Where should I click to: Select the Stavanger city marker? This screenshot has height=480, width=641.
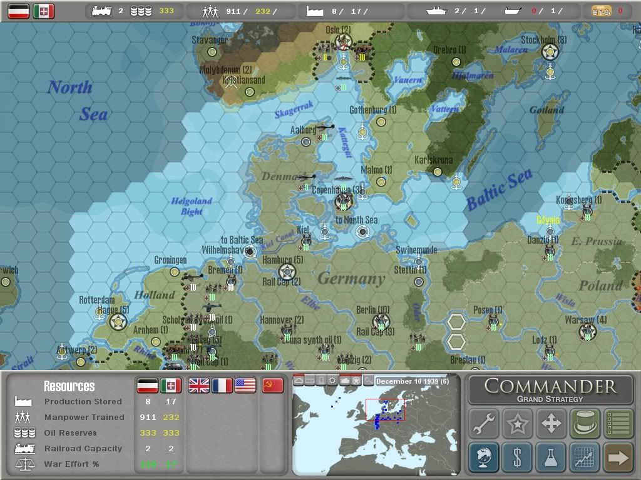[x=212, y=52]
